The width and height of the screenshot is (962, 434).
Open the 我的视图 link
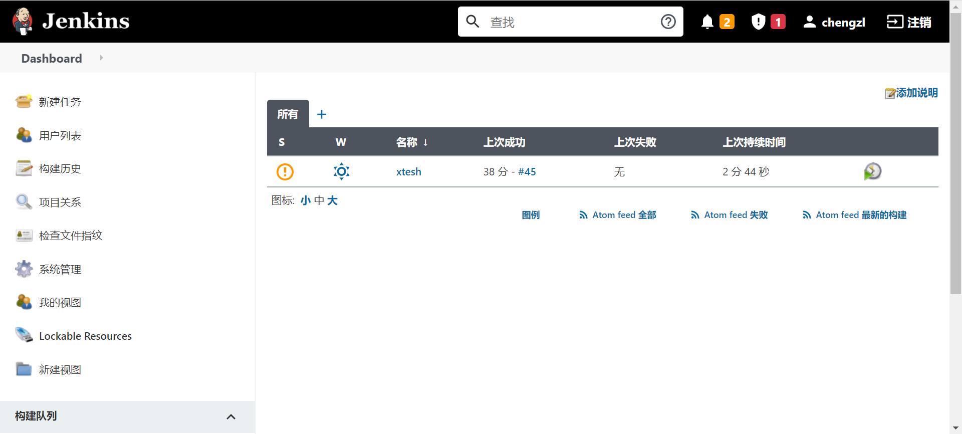point(60,302)
